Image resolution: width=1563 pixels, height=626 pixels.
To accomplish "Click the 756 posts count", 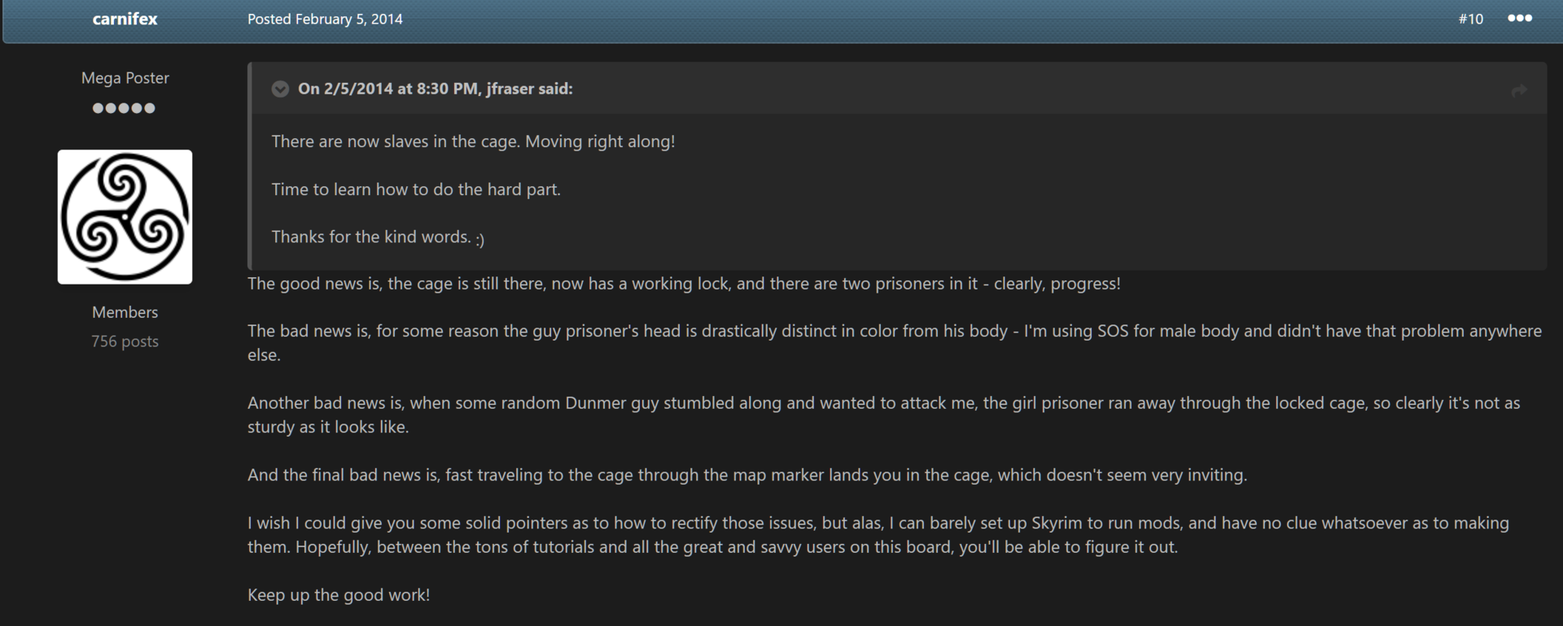I will pyautogui.click(x=125, y=341).
